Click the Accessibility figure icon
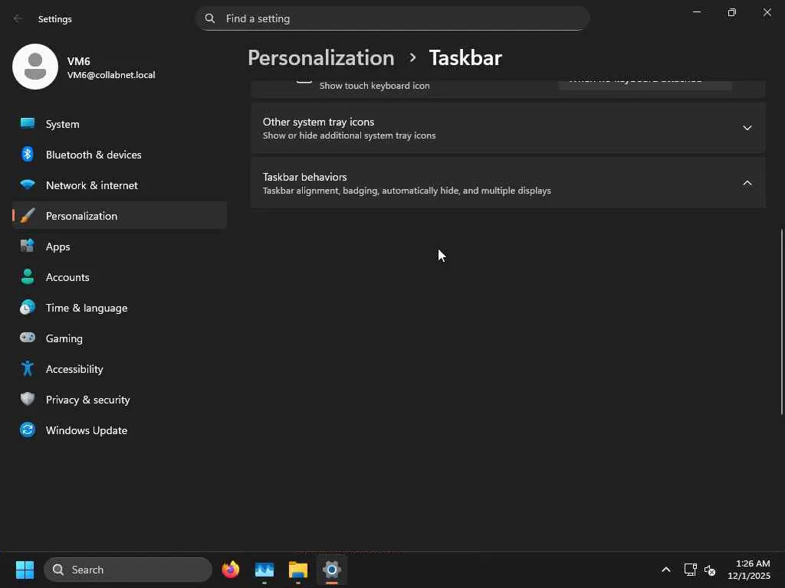The width and height of the screenshot is (785, 588). [28, 368]
